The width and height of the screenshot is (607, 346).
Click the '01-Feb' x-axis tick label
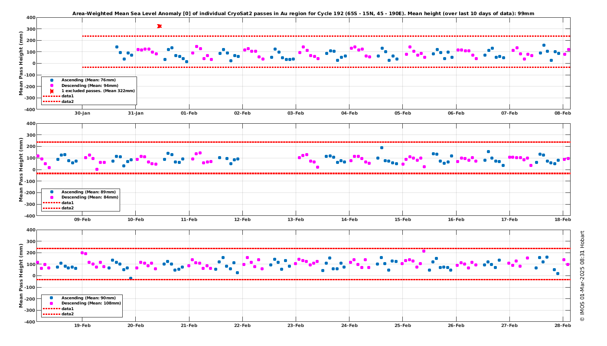click(189, 113)
